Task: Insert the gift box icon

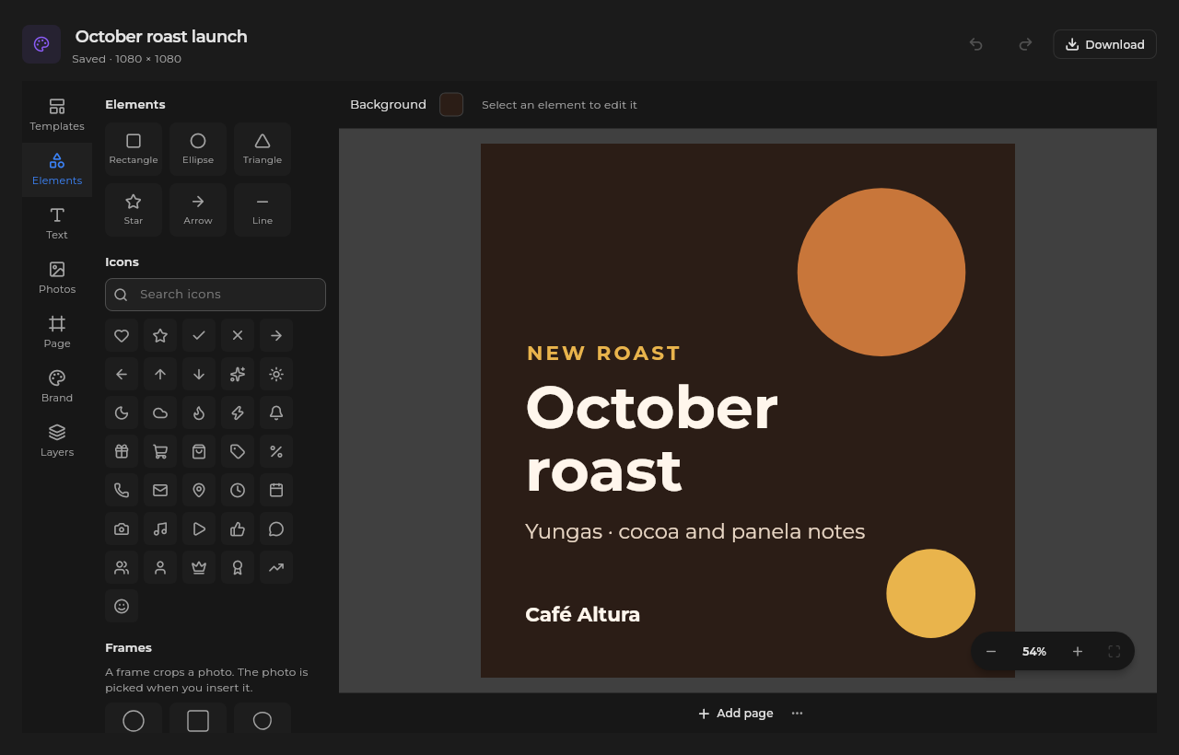Action: point(122,451)
